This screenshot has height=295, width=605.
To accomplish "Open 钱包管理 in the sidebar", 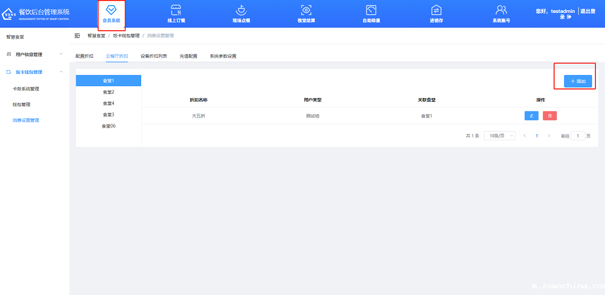I will tap(21, 105).
